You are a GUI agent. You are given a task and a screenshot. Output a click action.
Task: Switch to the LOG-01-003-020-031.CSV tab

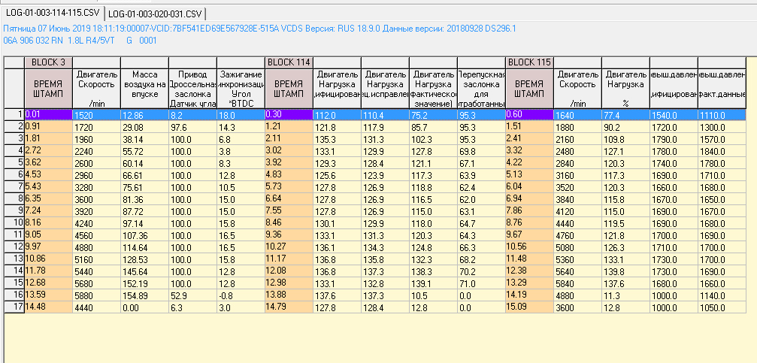click(x=154, y=14)
